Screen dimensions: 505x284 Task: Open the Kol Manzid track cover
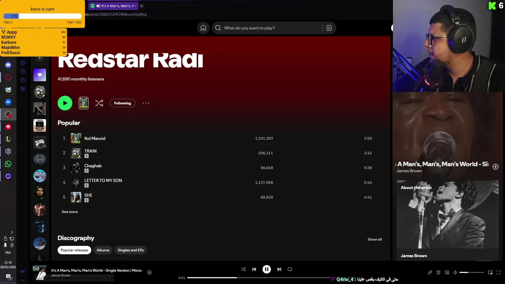coord(76,138)
